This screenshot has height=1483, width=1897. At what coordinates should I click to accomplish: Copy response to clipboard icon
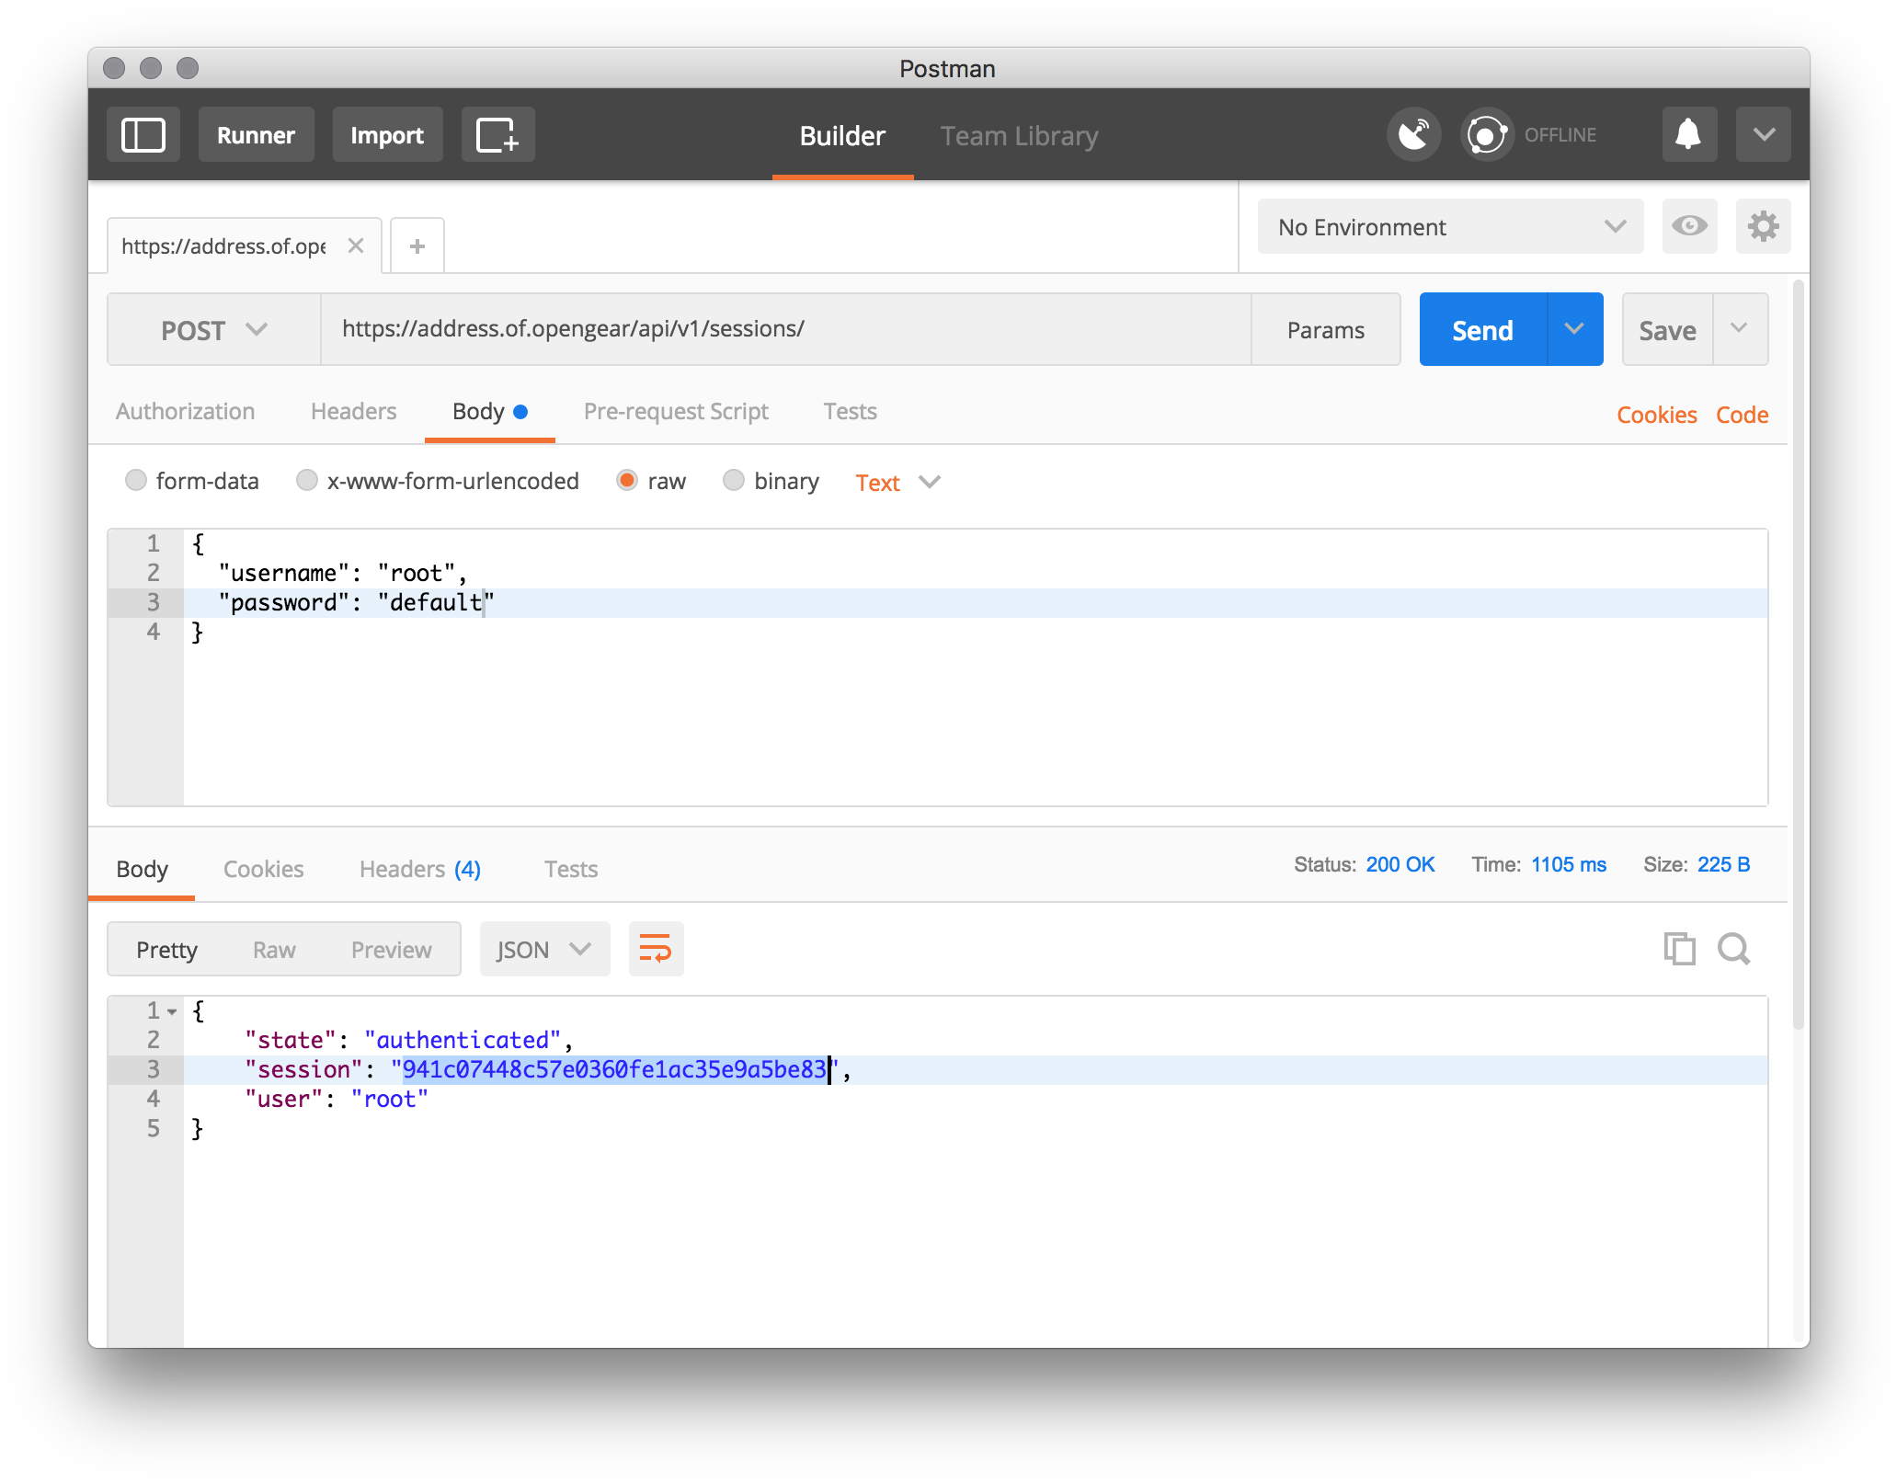(1679, 949)
